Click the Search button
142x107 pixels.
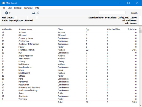pyautogui.click(x=134, y=13)
